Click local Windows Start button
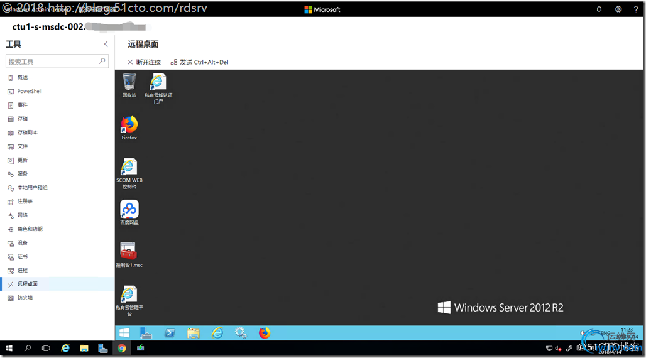646x358 pixels. pyautogui.click(x=9, y=349)
